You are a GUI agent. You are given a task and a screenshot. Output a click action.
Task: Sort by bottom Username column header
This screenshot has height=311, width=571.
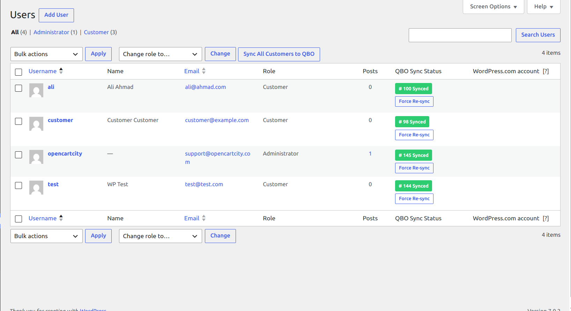(x=43, y=218)
